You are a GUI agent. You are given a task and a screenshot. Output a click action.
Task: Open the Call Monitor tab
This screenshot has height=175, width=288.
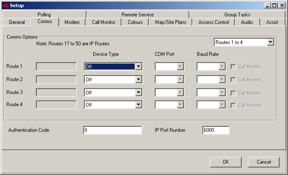click(x=103, y=22)
